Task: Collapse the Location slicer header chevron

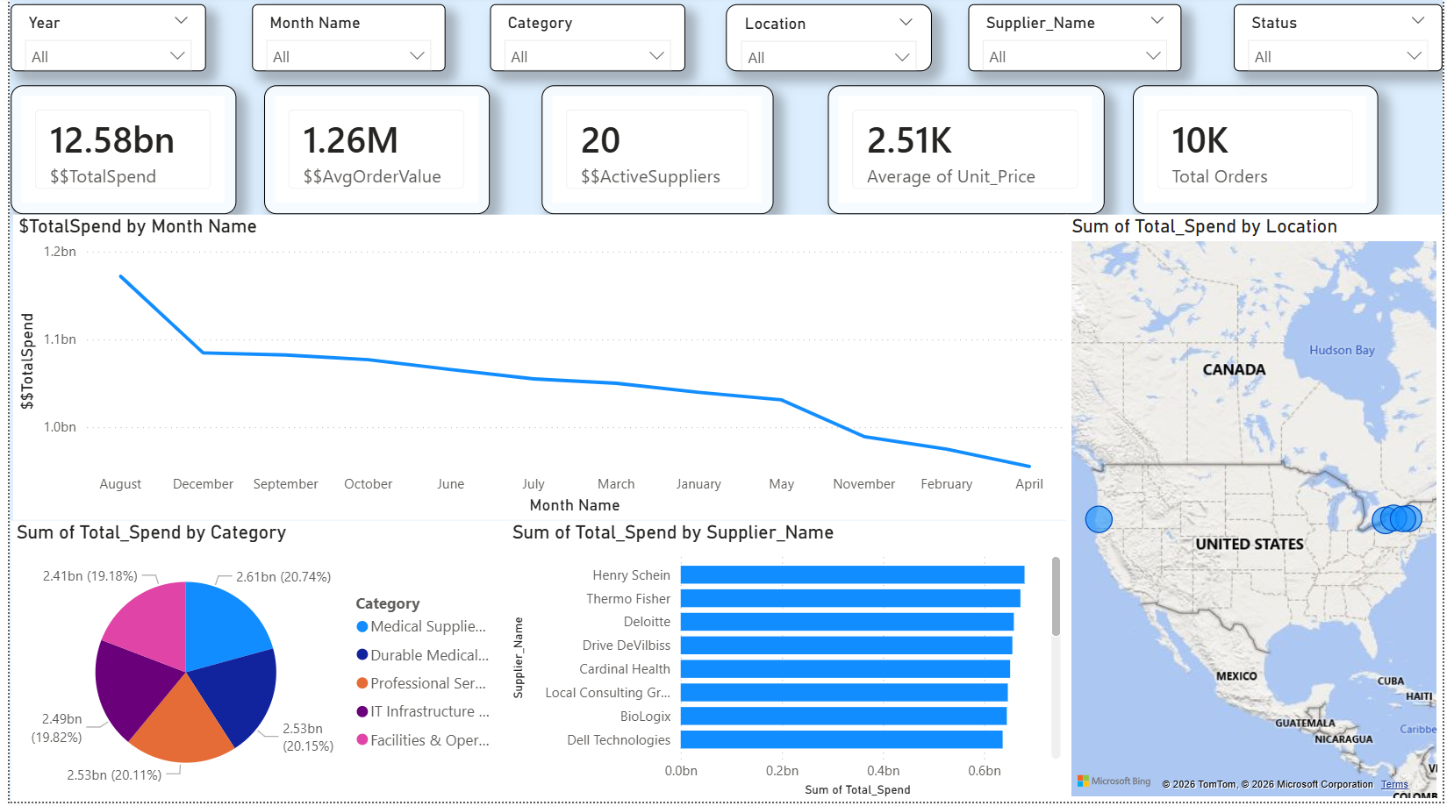Action: pyautogui.click(x=906, y=22)
